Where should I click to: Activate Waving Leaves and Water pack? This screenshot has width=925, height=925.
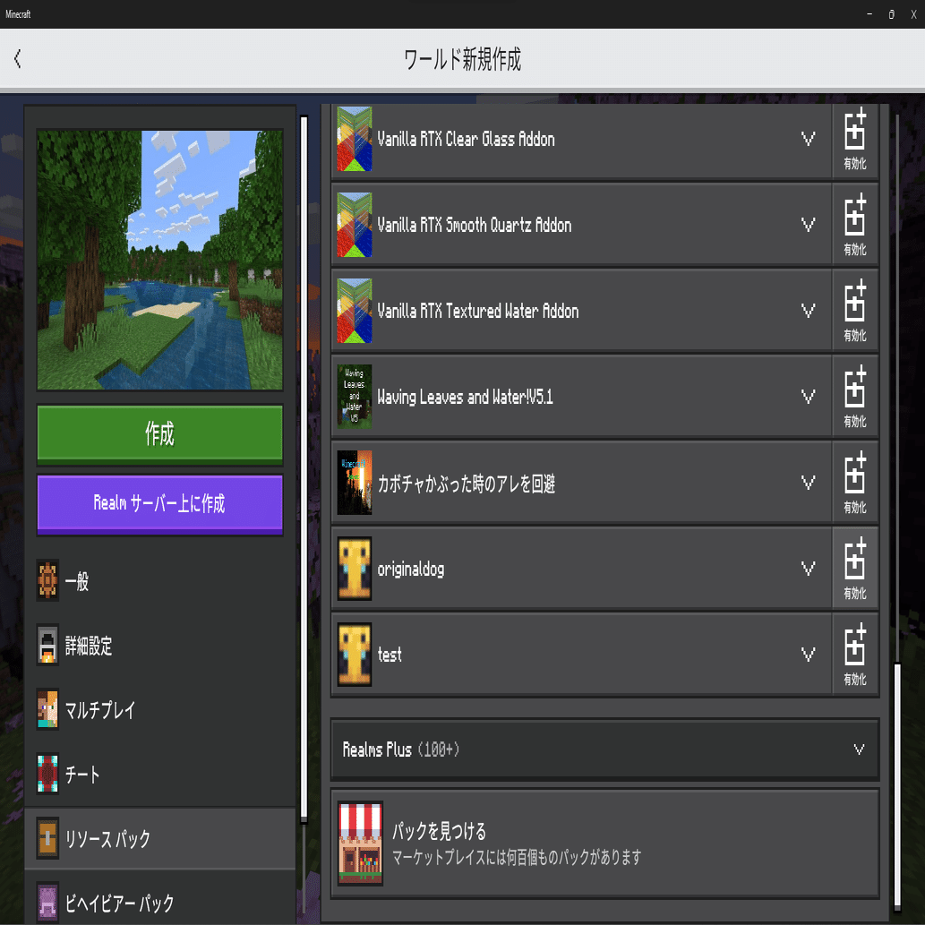point(855,397)
